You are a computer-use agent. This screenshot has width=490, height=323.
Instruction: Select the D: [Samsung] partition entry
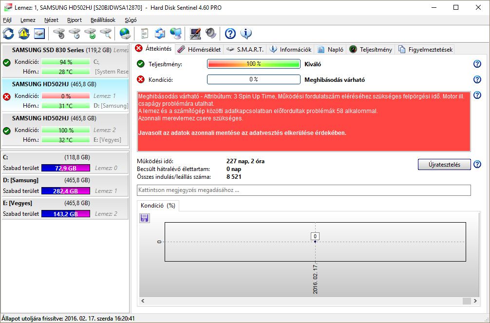click(x=65, y=186)
